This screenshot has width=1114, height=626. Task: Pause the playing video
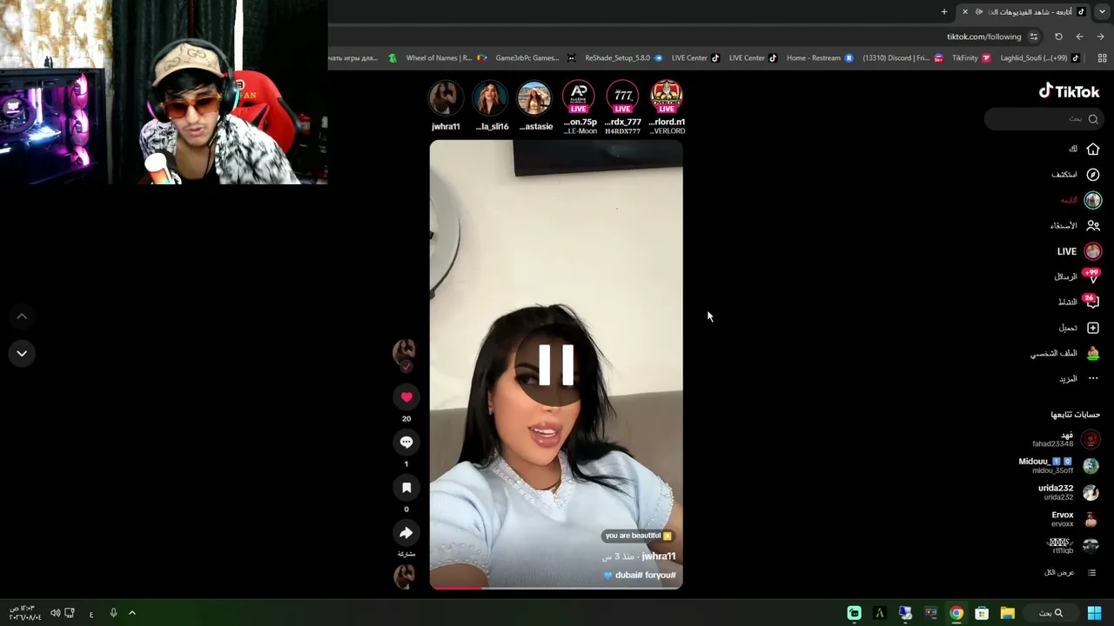(556, 364)
